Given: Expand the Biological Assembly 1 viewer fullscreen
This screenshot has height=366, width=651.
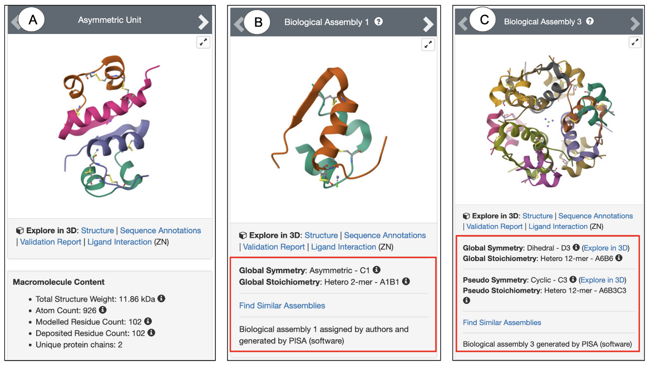Looking at the screenshot, I should tap(428, 45).
